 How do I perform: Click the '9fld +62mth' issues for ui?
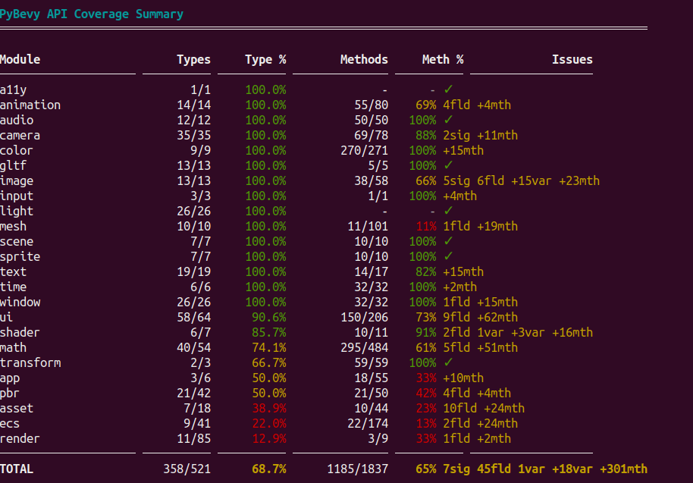tap(481, 318)
